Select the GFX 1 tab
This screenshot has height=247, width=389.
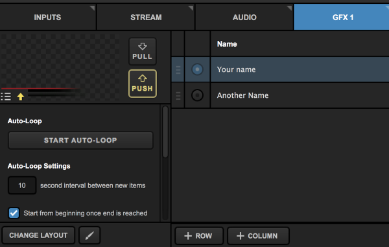(342, 17)
